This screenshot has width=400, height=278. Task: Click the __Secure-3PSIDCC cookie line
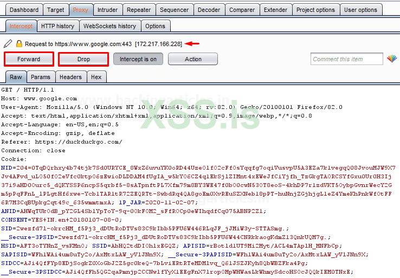pyautogui.click(x=177, y=272)
